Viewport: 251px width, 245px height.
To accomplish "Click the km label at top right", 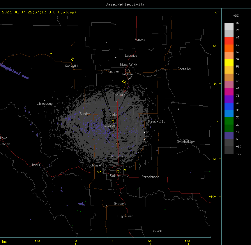I will [217, 12].
